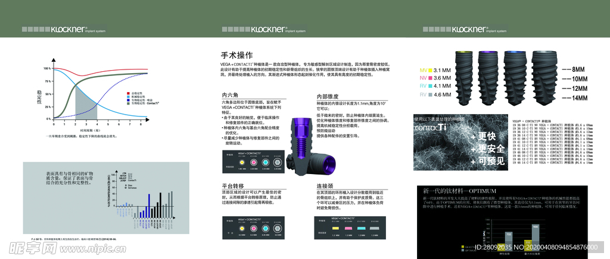Click the dark blue legend square in stability chart
The width and height of the screenshot is (610, 259).
point(129,100)
